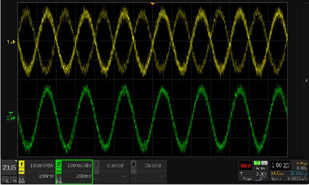Select the green trigger source 2 badge
Screen dimensions: 309x185
click(x=257, y=163)
